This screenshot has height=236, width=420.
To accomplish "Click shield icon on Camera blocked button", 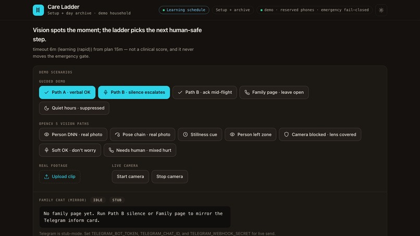I will pyautogui.click(x=286, y=134).
